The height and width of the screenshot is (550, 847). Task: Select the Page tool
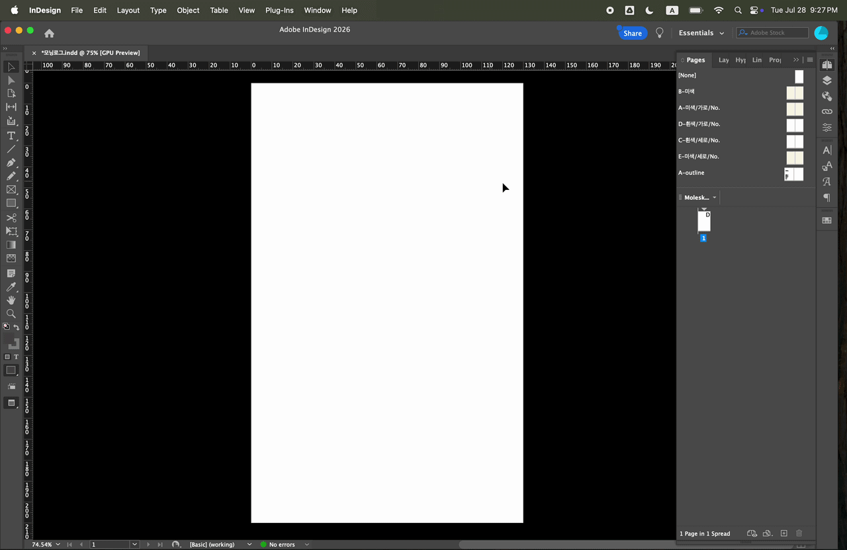[x=11, y=93]
